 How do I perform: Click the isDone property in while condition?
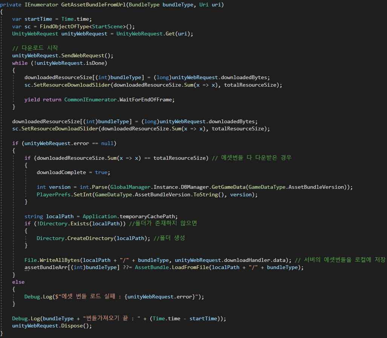click(x=95, y=63)
